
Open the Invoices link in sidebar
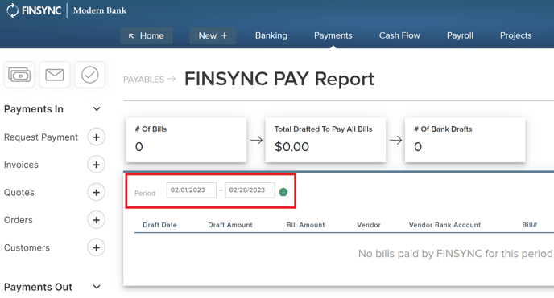[21, 165]
